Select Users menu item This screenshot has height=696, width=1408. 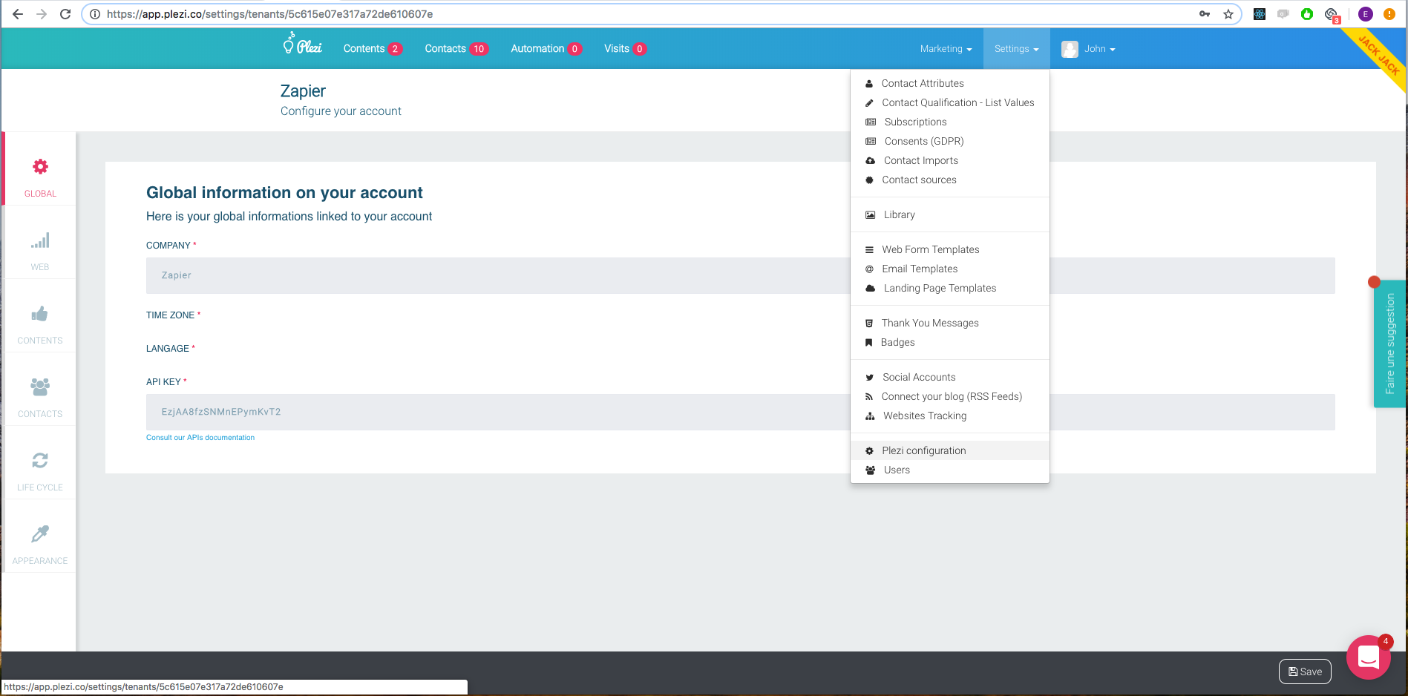point(950,470)
